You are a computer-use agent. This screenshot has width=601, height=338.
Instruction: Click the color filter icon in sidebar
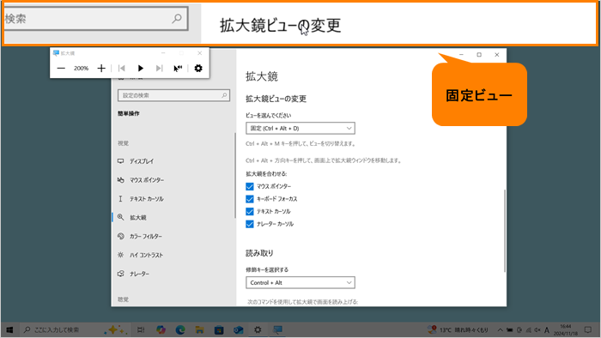pos(121,236)
